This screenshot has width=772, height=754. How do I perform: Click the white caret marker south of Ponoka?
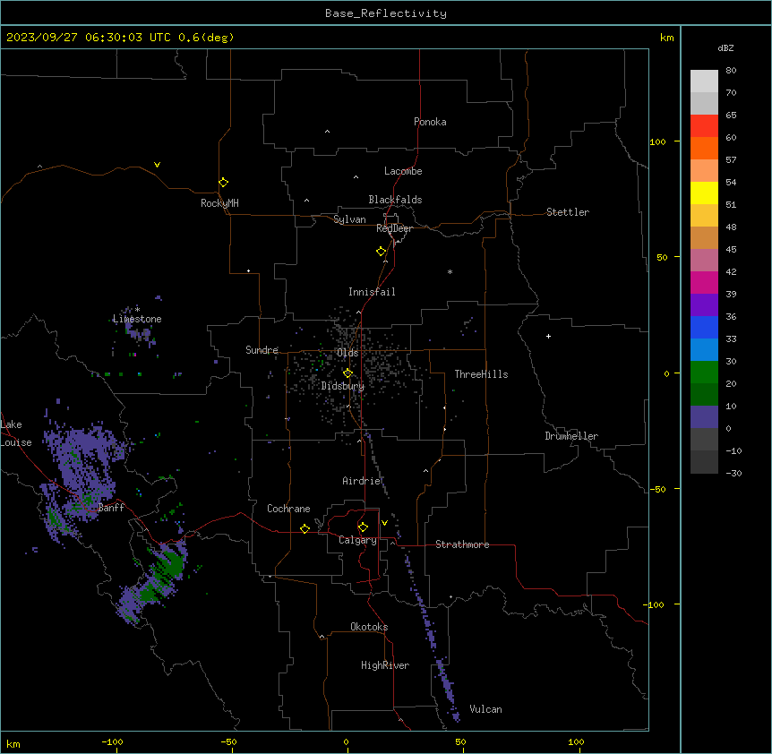(327, 132)
